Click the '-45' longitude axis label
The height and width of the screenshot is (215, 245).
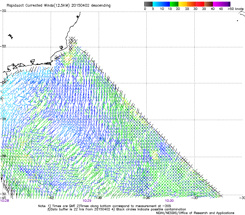click(x=3, y=198)
